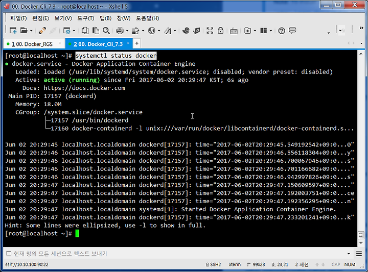Screen dimensions: 368x272
Task: Click the Find magnifier icon
Action: 106,31
